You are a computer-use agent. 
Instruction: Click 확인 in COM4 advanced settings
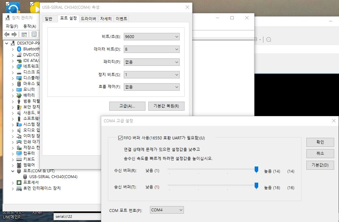[x=320, y=142]
